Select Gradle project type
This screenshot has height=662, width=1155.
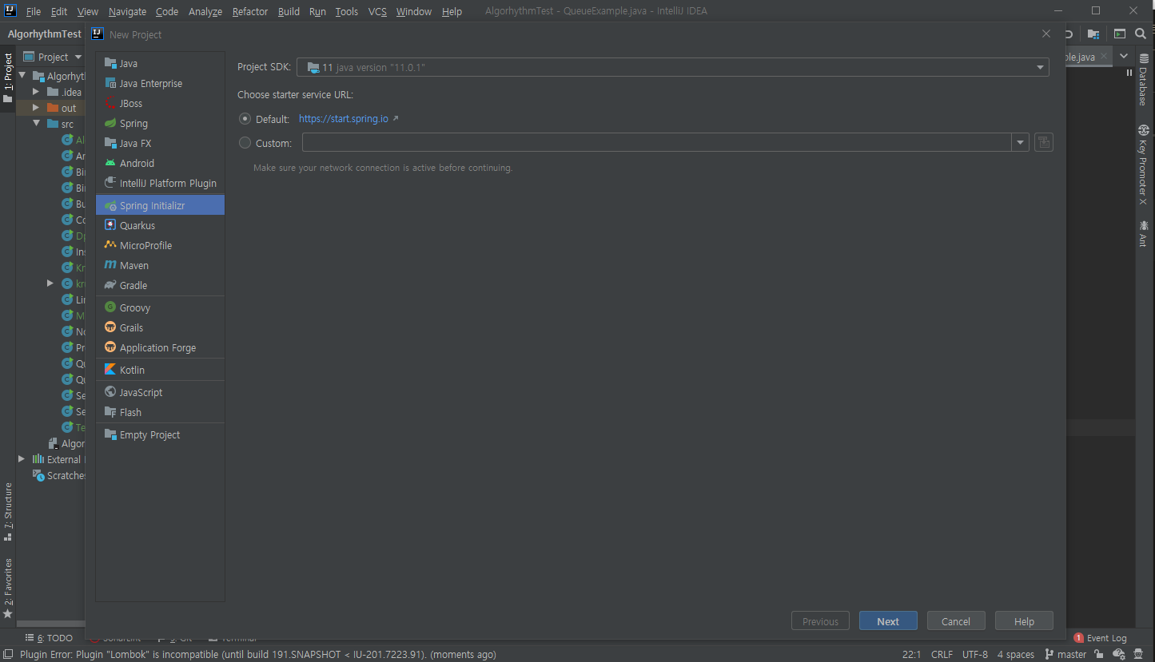click(x=160, y=285)
